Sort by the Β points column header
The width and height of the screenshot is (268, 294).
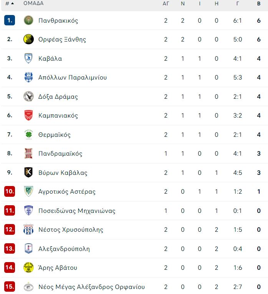259,3
